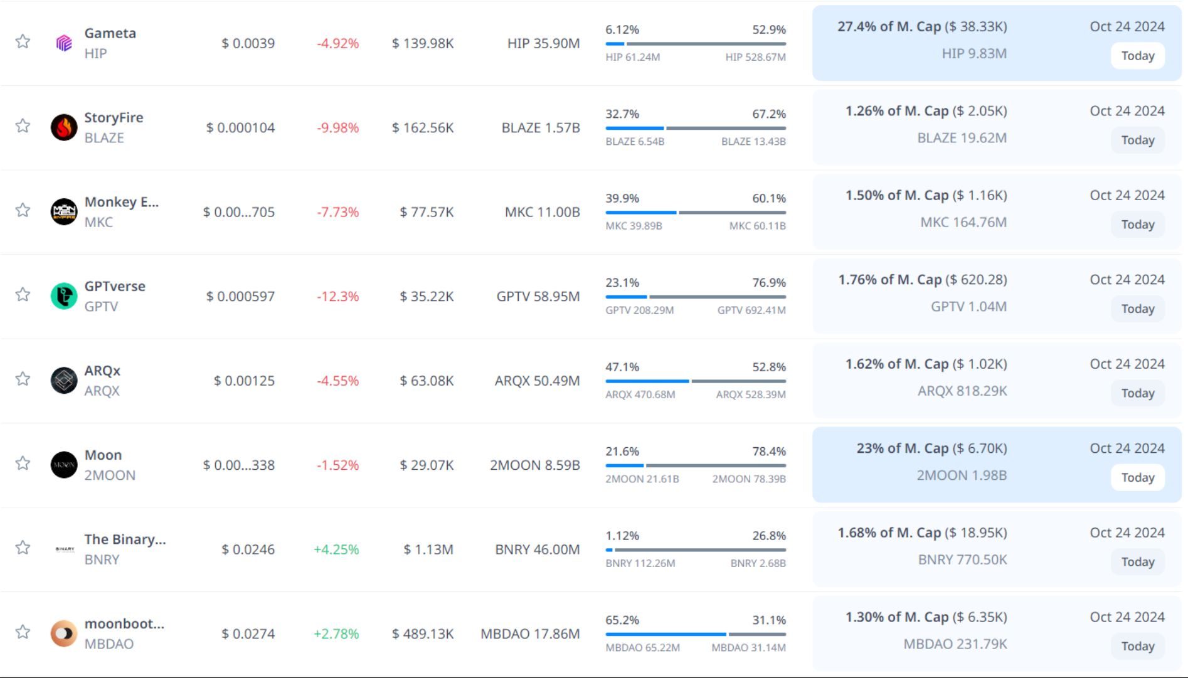Click the ARQX unlock progress bar

click(695, 381)
